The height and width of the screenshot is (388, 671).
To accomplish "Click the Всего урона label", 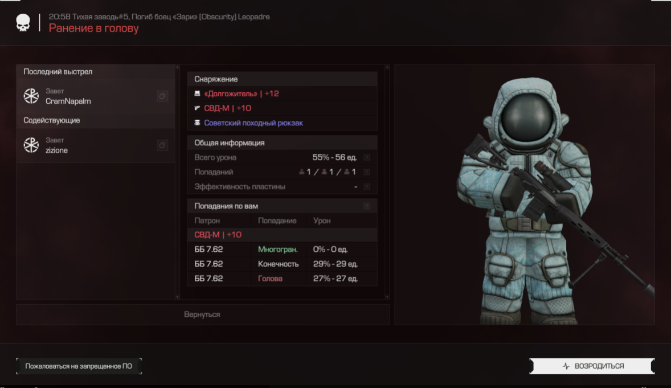I will pos(215,157).
